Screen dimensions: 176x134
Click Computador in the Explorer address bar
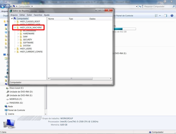[x=24, y=6]
